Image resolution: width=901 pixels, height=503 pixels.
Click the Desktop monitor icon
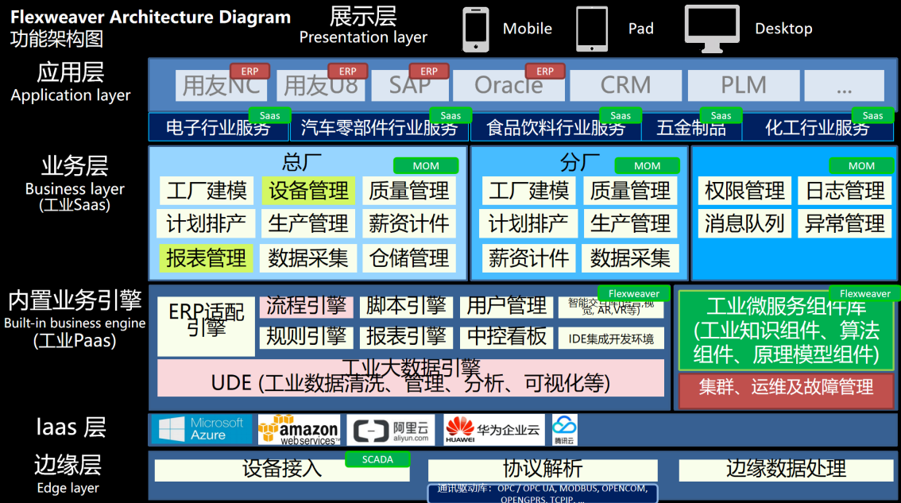[x=712, y=29]
